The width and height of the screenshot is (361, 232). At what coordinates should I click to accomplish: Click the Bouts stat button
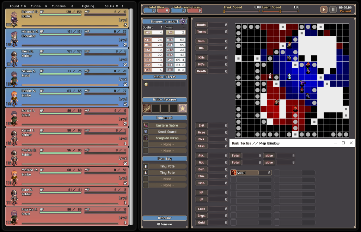201,25
